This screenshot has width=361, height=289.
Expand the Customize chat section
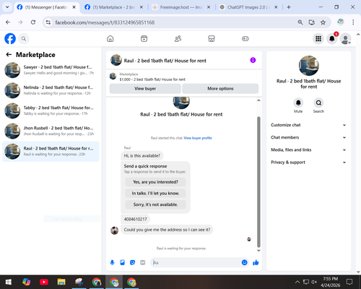pyautogui.click(x=308, y=125)
